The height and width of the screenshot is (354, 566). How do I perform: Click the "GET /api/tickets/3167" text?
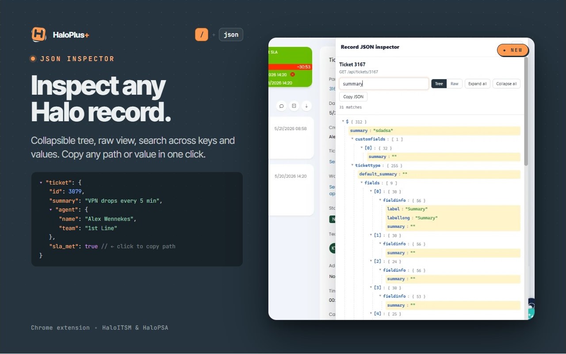[359, 72]
